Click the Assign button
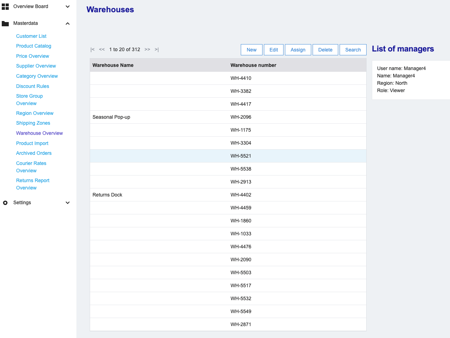450x338 pixels. pos(298,50)
